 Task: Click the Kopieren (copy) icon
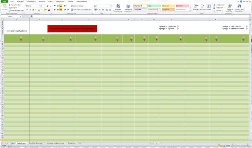(x=9, y=8)
